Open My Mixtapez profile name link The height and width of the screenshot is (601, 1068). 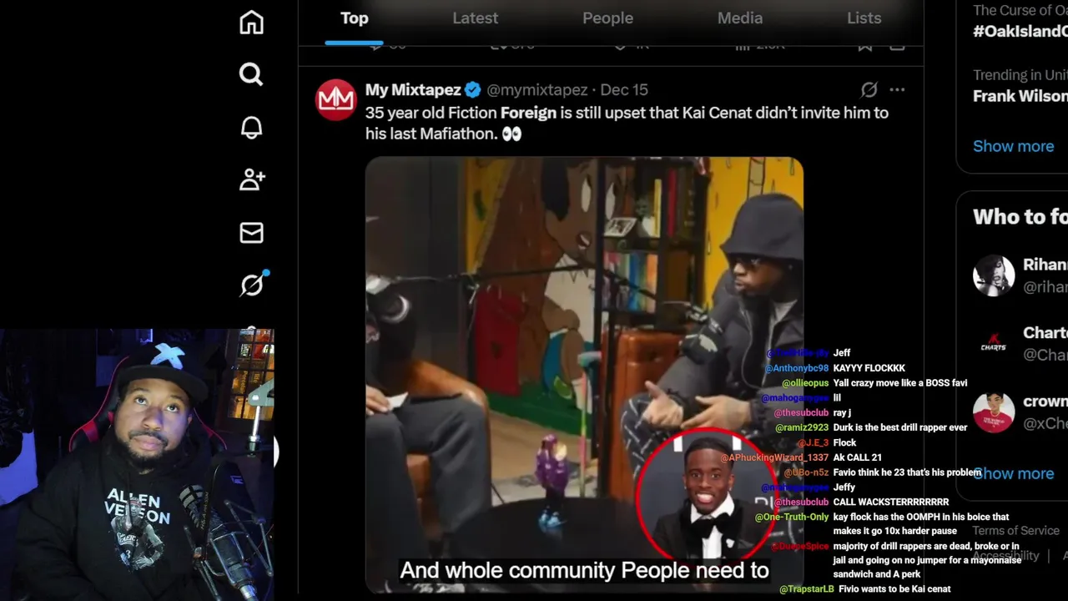tap(413, 89)
